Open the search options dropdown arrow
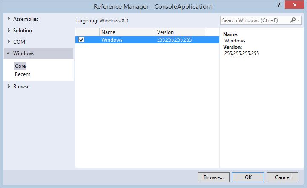Screen dimensions: 307x188 (x=299, y=20)
